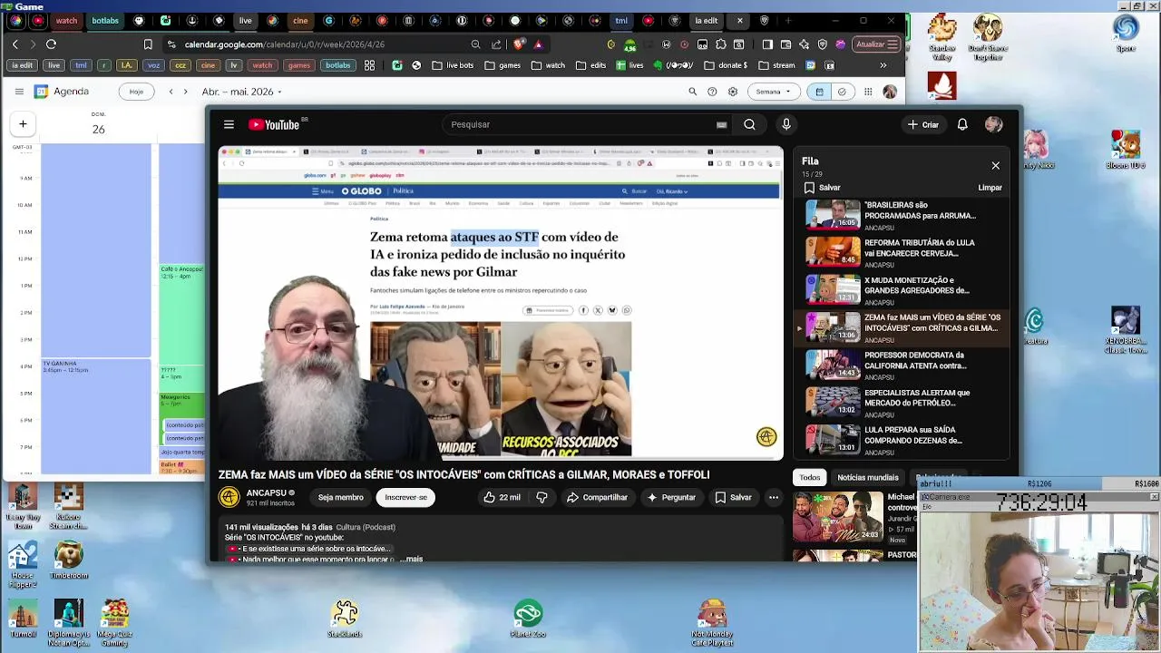
Task: Dislike the ZEMA video
Action: [x=541, y=497]
